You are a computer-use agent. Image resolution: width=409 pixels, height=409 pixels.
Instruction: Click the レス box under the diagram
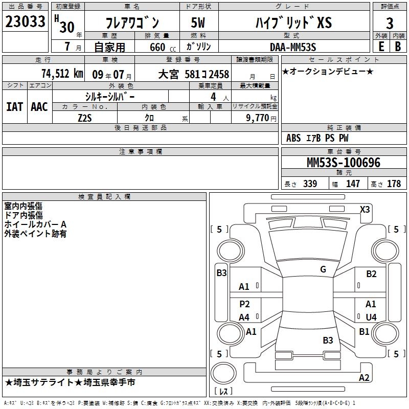click(x=224, y=392)
